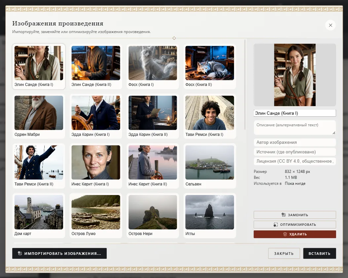This screenshot has width=348, height=278.
Task: Select the Элин Санде (Книга I) thumbnail
Action: click(39, 66)
